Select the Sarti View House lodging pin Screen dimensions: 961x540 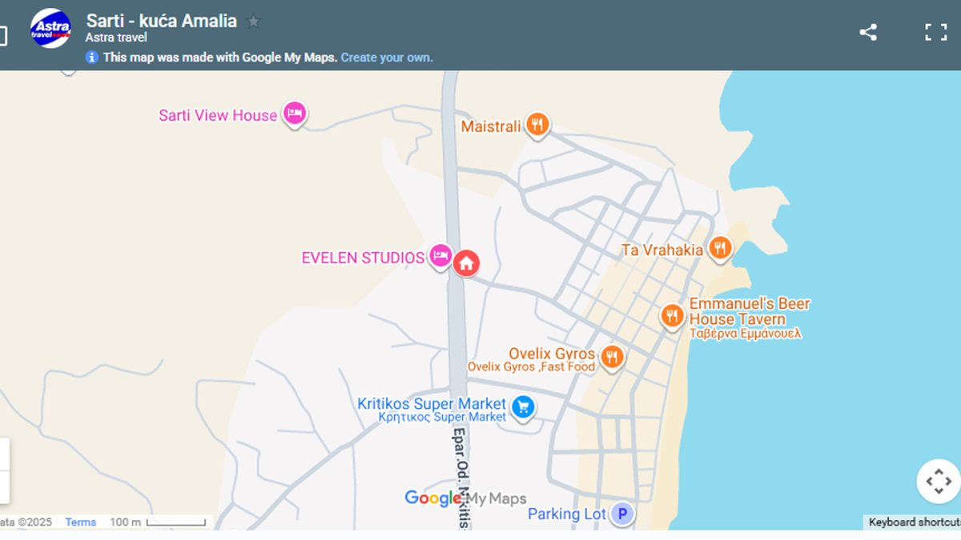294,114
